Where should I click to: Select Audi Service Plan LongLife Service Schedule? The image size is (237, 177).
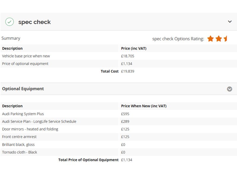39,122
